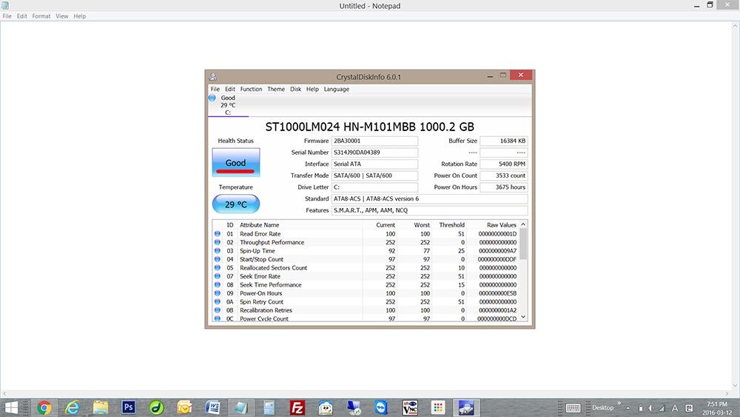Click the Attribute Name column header
The width and height of the screenshot is (740, 417).
300,224
